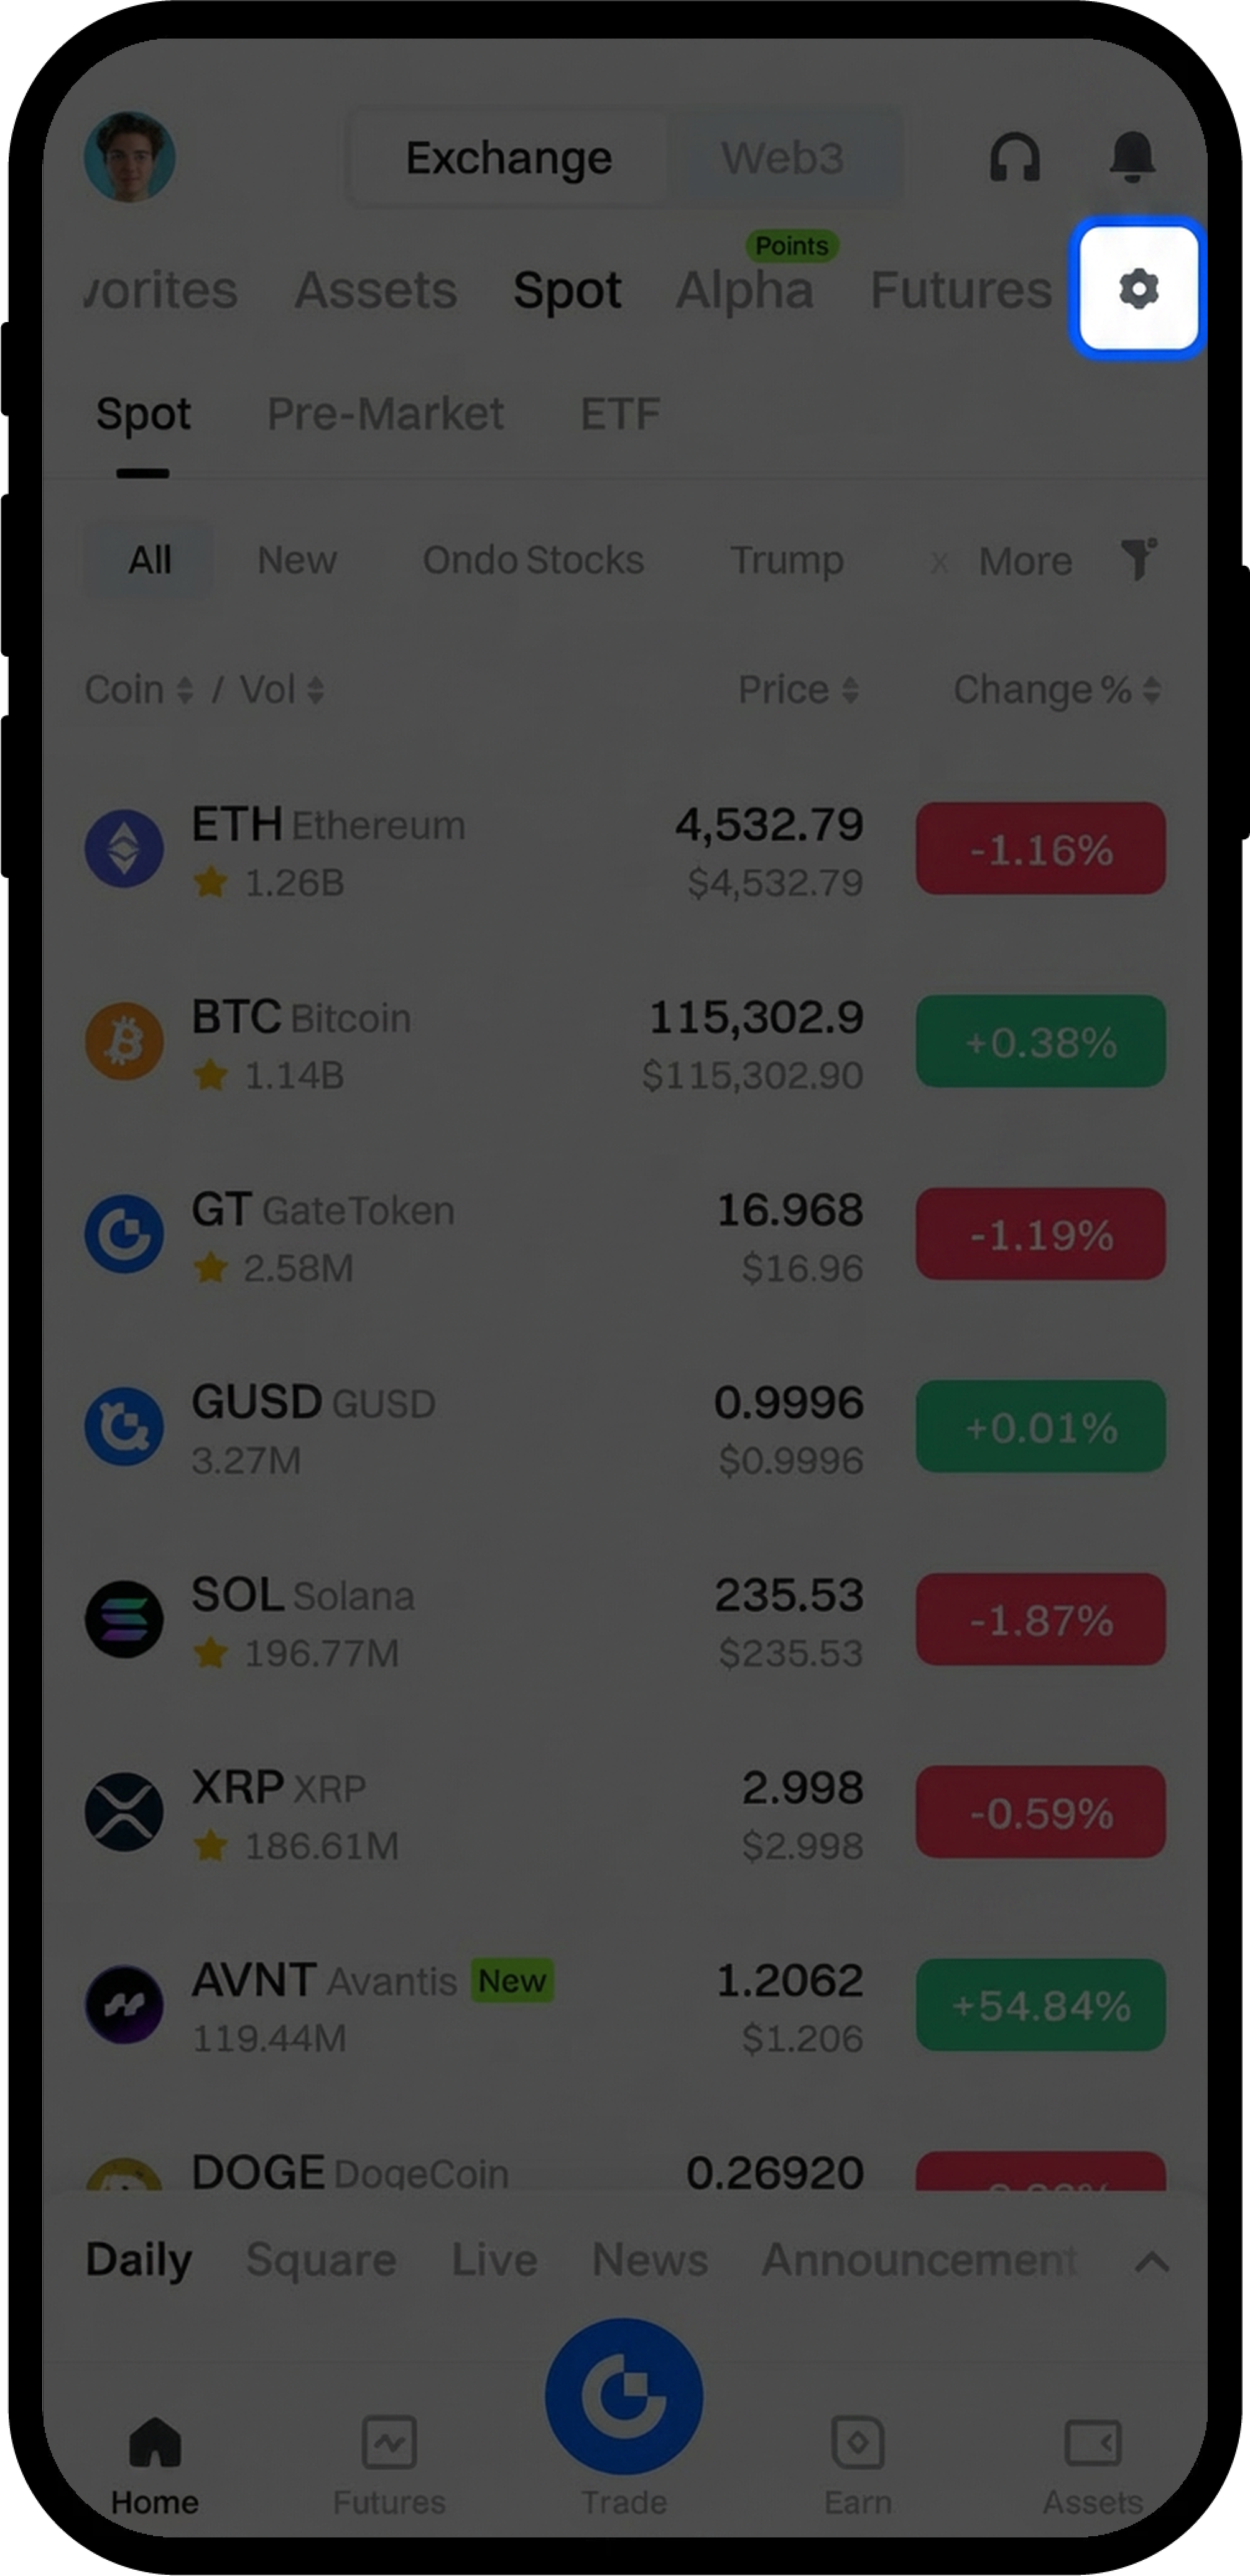Collapse the Daily feed chevron
The width and height of the screenshot is (1250, 2576).
[1152, 2261]
